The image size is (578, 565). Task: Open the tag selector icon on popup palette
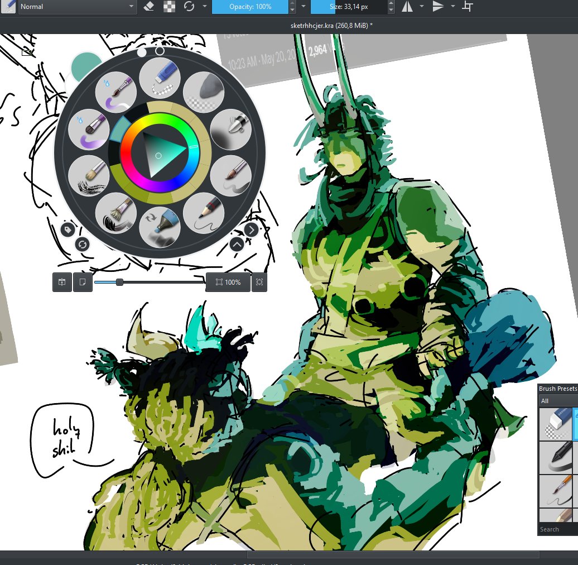point(68,230)
